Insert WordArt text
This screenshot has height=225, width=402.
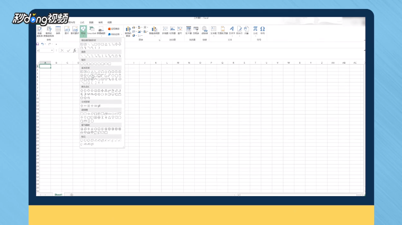click(x=232, y=30)
